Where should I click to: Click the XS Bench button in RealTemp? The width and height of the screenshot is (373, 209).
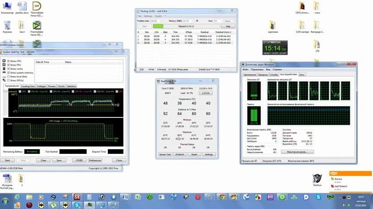(x=180, y=154)
